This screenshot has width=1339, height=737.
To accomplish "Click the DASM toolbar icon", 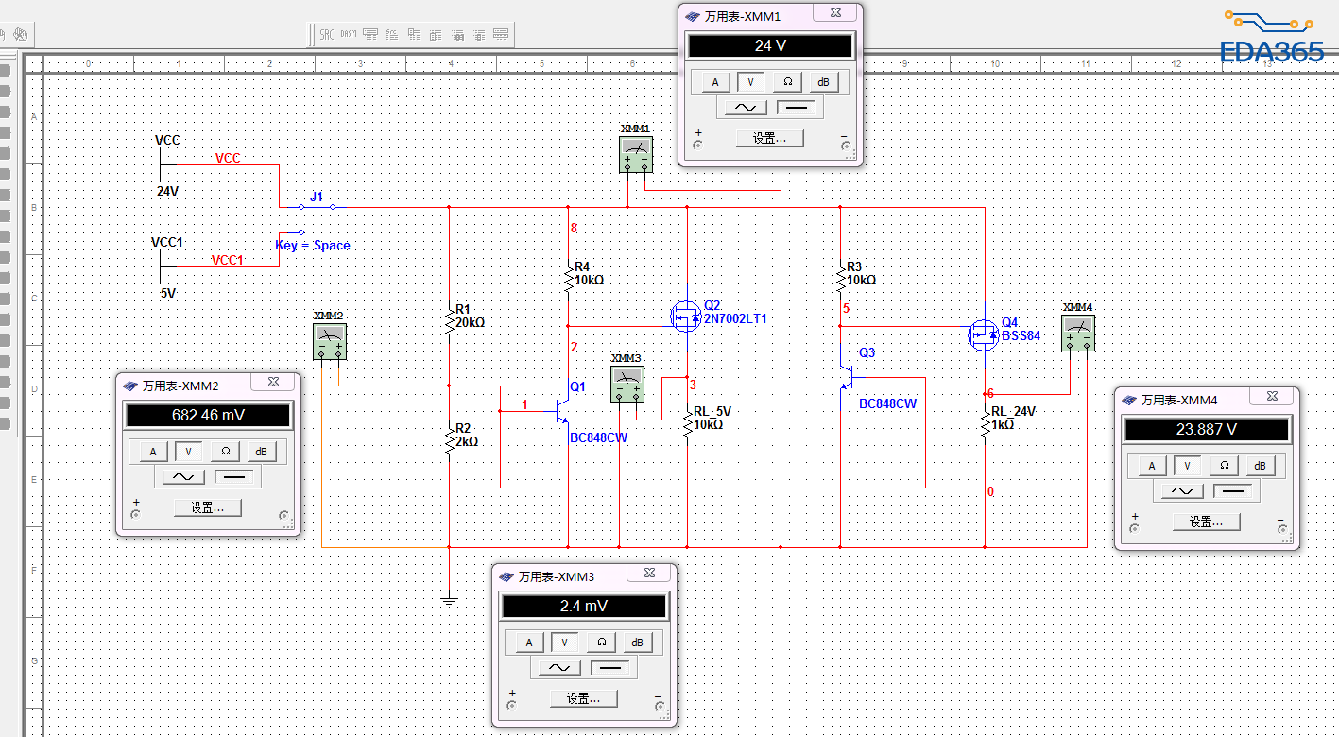I will (x=349, y=34).
